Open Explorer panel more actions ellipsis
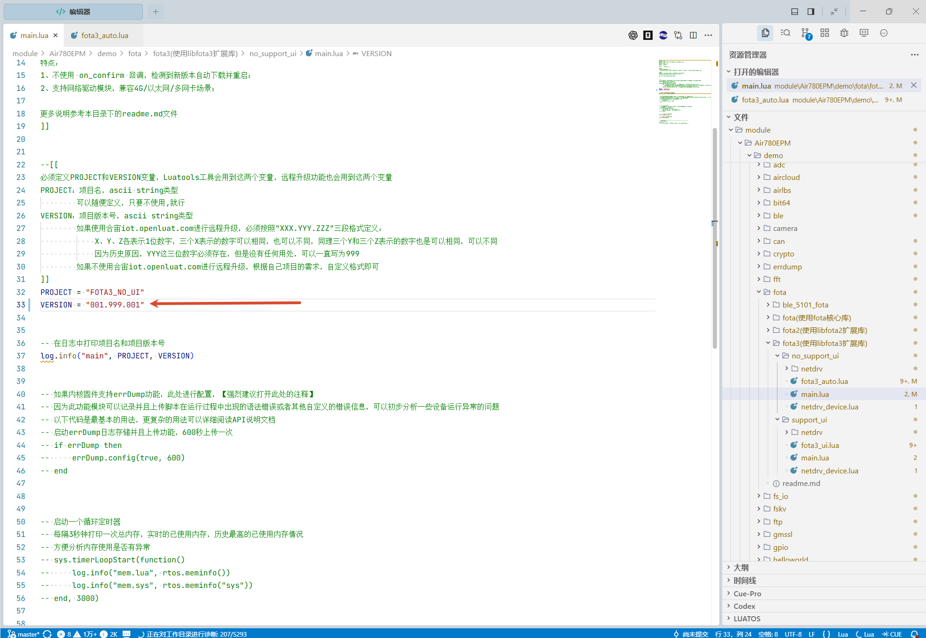 914,55
